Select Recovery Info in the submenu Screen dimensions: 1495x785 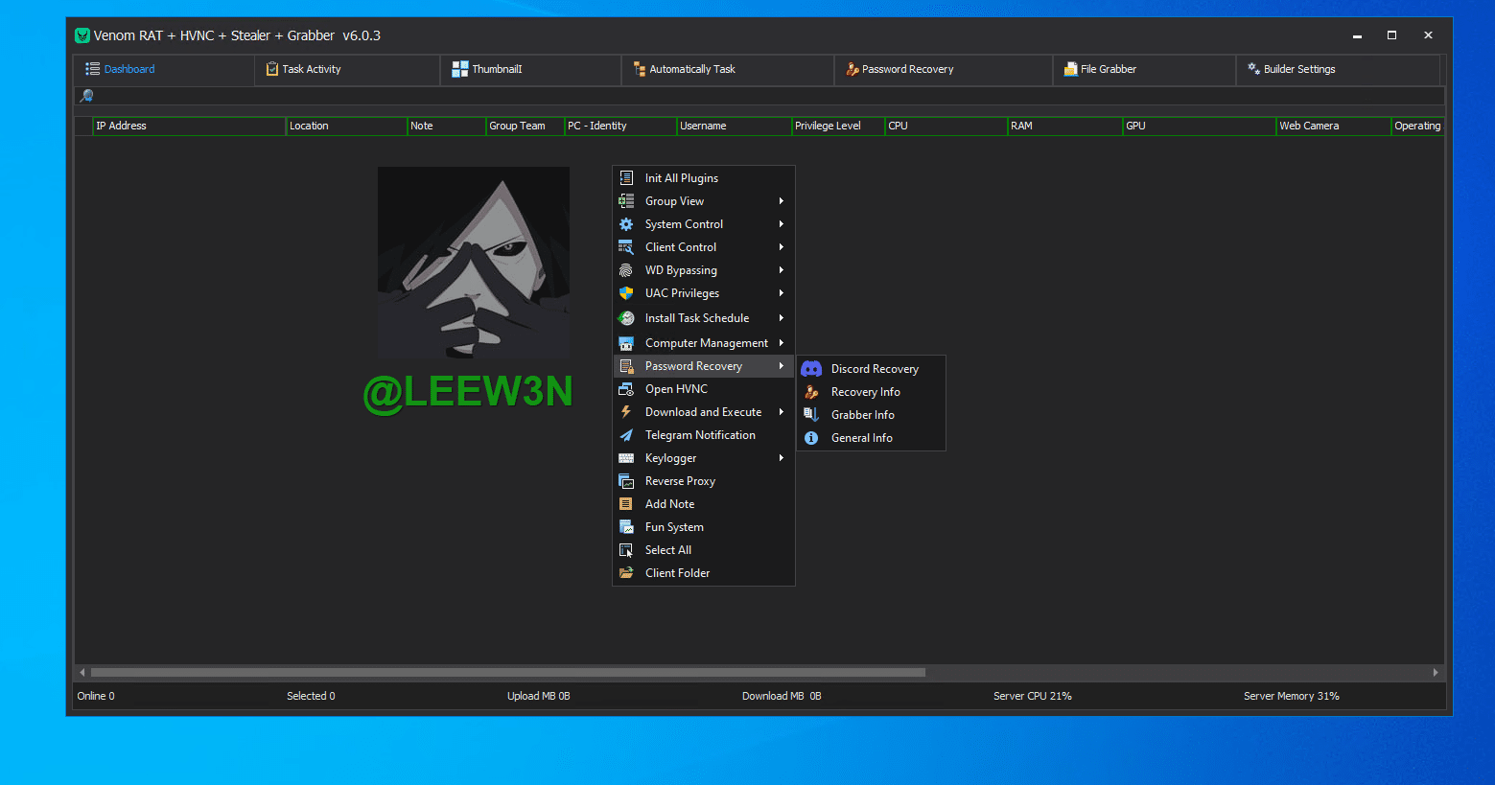[865, 392]
